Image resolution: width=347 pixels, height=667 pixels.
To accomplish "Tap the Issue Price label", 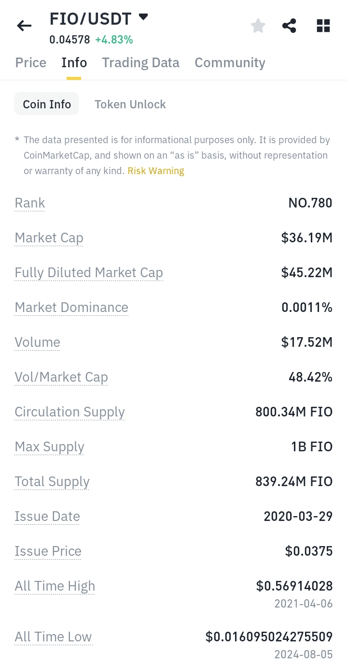I will click(x=48, y=551).
